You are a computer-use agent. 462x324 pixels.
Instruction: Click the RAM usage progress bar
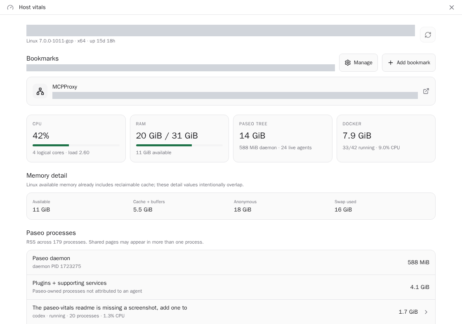tap(179, 145)
